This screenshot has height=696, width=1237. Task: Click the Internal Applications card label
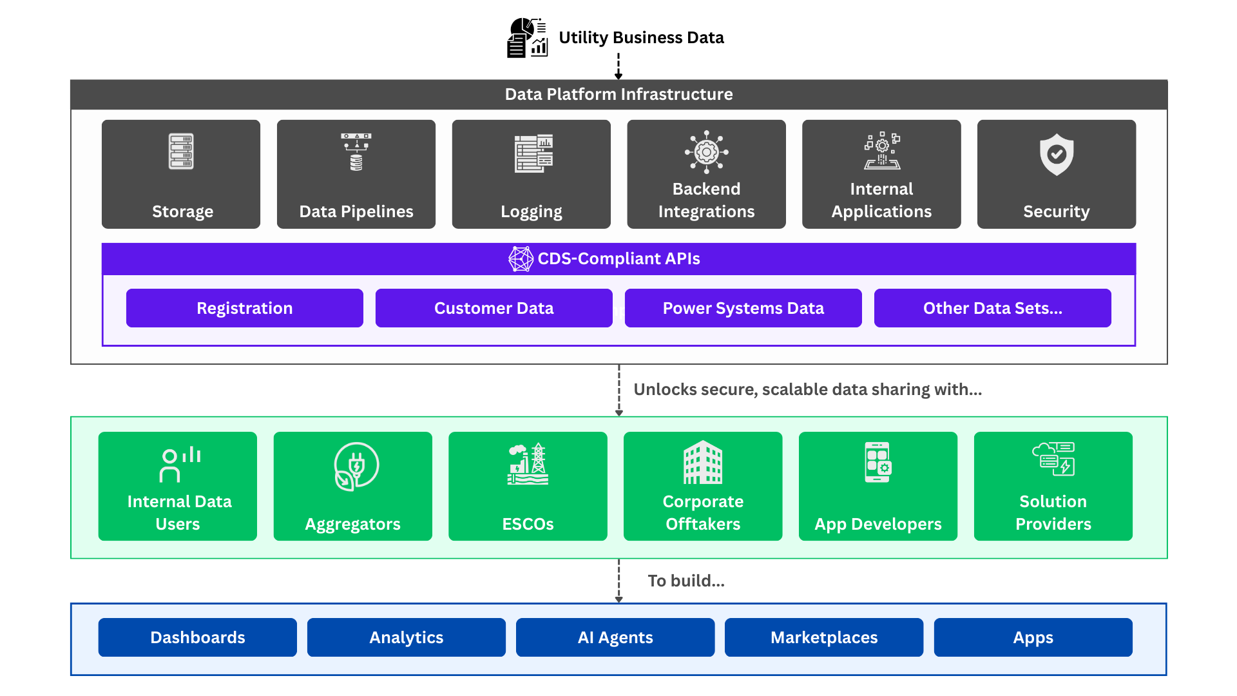point(881,200)
